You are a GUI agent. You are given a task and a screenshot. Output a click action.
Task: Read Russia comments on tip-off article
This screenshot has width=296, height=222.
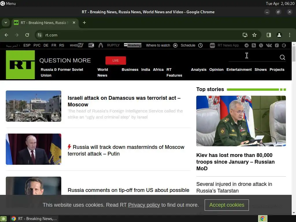pos(128,190)
